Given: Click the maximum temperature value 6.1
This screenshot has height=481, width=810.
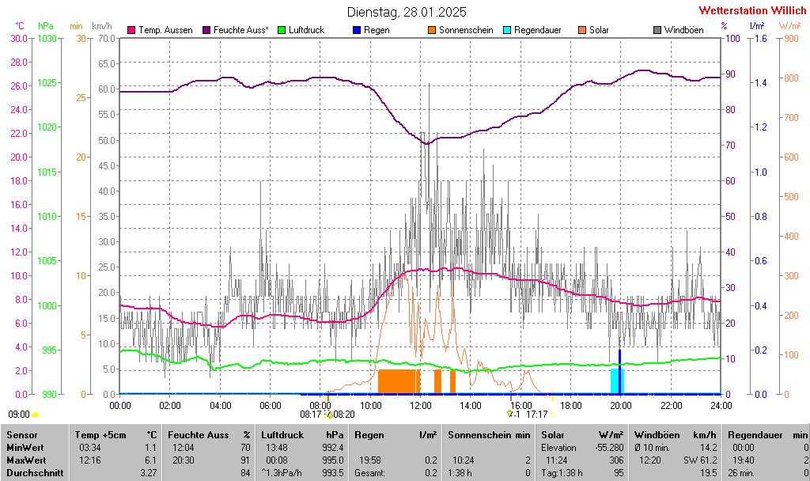Looking at the screenshot, I should pos(150,460).
